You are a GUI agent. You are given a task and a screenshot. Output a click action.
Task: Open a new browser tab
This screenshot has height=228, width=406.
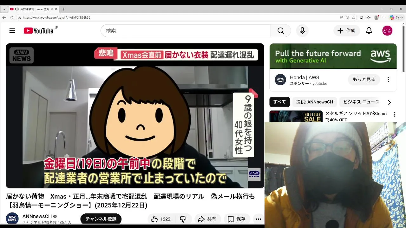63,9
